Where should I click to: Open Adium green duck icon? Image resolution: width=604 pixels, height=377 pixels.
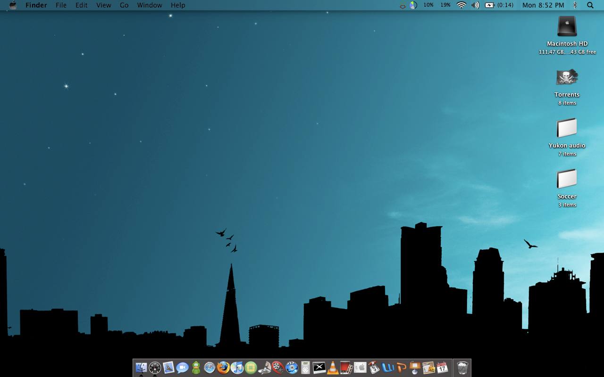(196, 368)
